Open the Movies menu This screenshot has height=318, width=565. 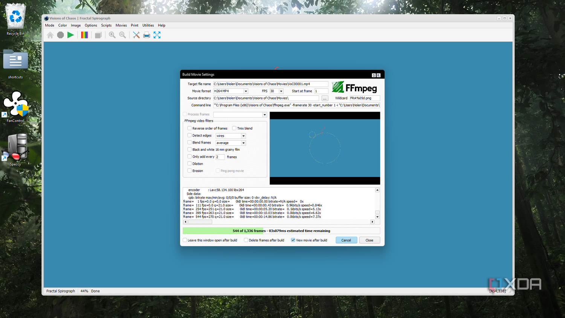tap(121, 25)
